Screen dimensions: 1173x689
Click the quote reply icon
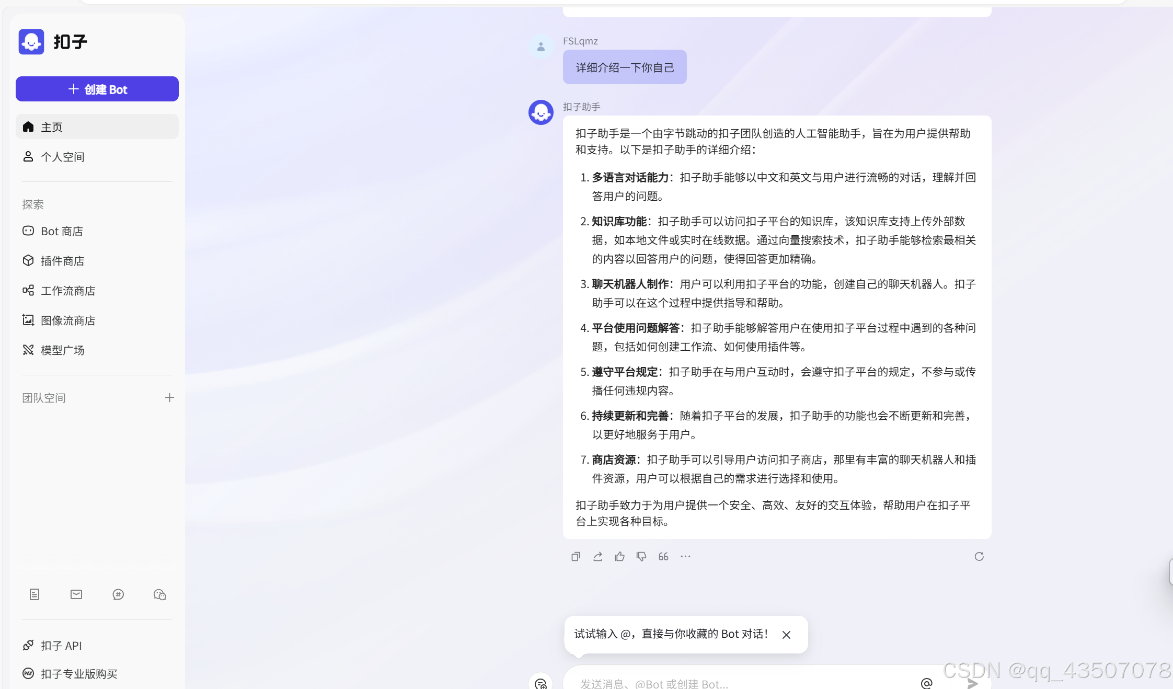[x=663, y=557]
